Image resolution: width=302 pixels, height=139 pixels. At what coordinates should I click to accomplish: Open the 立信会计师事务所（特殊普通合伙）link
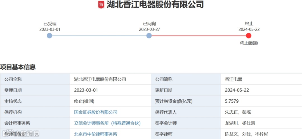pos(107,123)
